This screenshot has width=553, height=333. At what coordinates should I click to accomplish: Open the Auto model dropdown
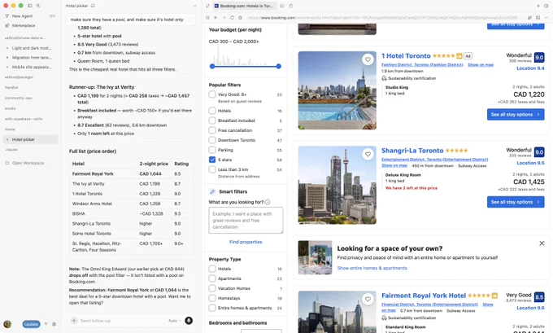point(175,321)
